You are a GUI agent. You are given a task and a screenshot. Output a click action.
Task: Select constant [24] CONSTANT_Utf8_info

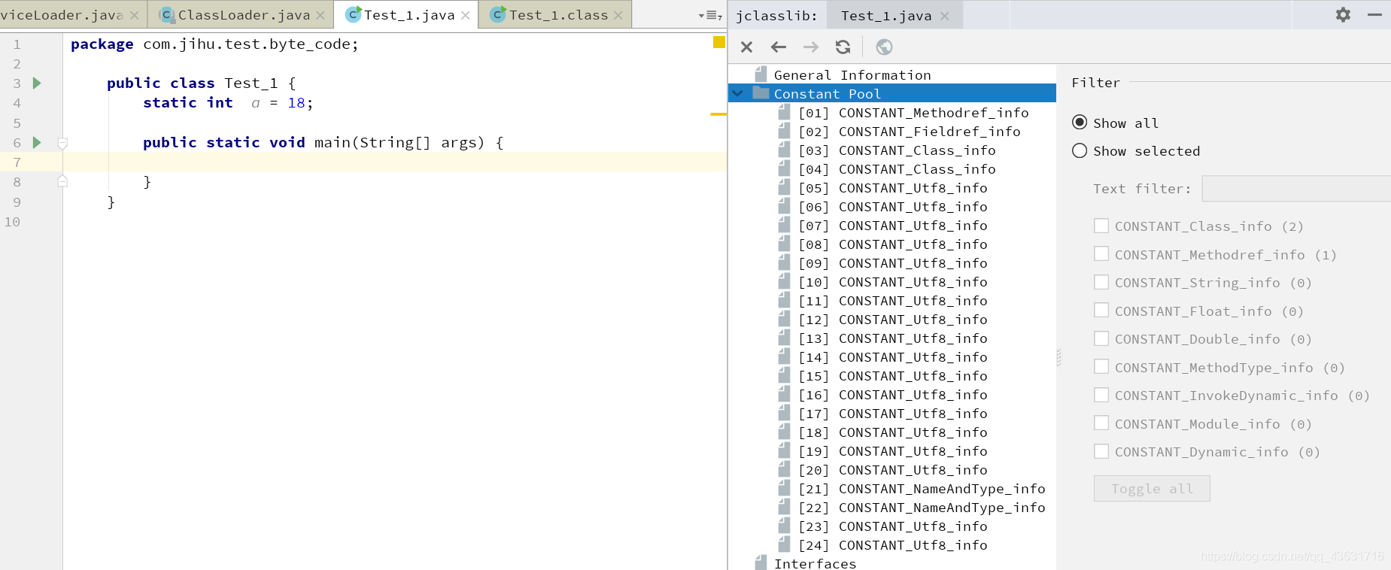(893, 545)
